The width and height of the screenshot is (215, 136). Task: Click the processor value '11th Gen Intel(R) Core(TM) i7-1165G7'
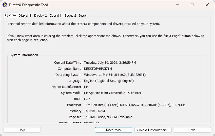coord(112,105)
